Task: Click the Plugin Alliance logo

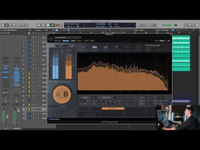Action: (54, 119)
